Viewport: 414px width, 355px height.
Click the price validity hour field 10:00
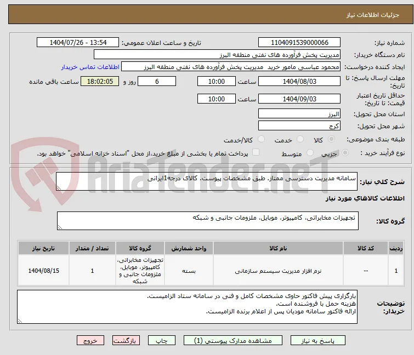pyautogui.click(x=217, y=99)
